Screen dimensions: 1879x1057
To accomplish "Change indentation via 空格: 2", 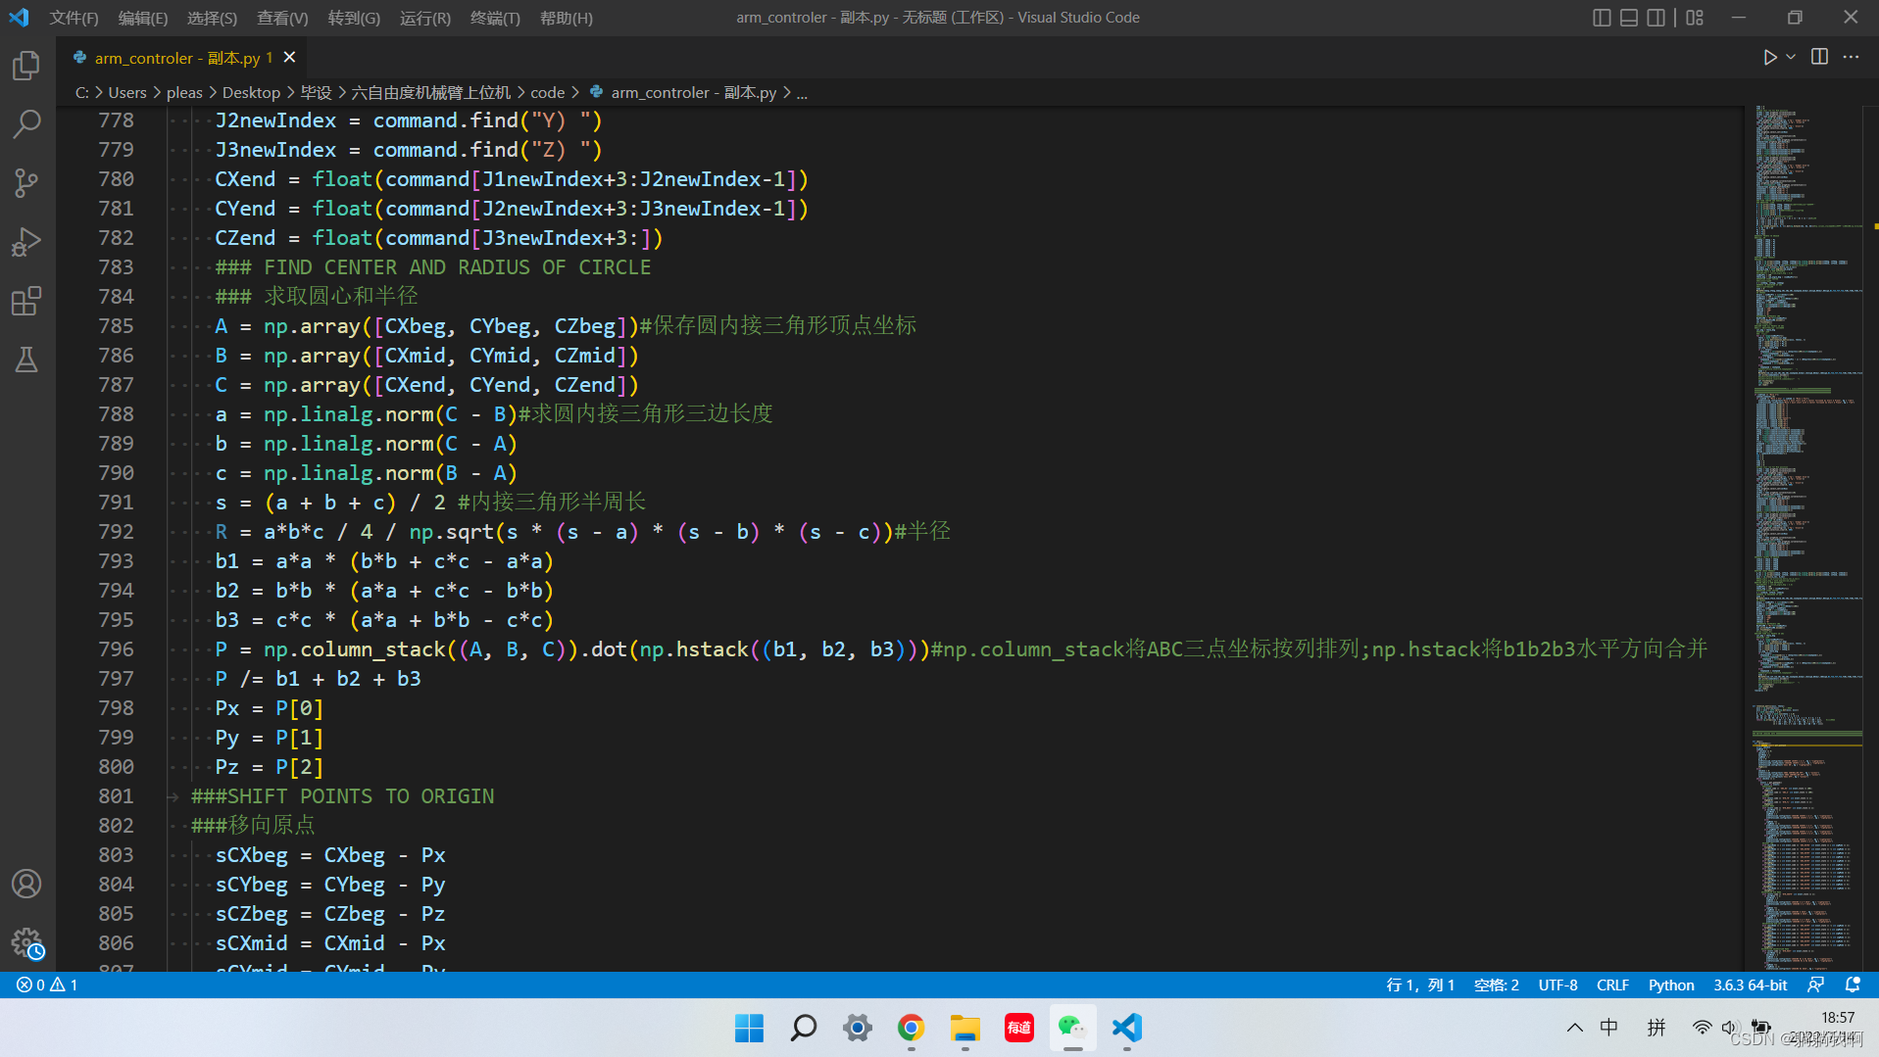I will click(1497, 985).
